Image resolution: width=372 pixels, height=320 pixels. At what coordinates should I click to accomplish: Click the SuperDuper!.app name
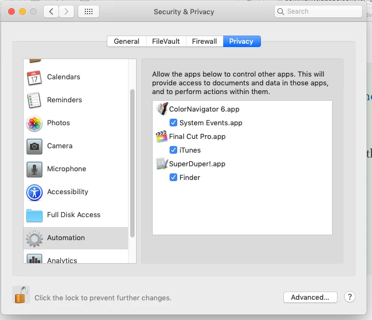click(197, 164)
